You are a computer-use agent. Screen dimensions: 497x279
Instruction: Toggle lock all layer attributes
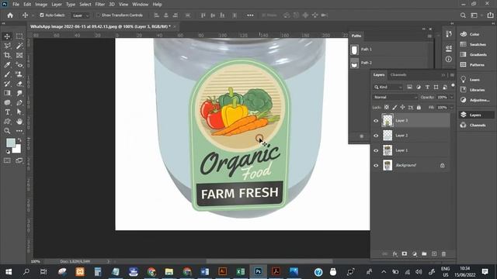click(419, 108)
